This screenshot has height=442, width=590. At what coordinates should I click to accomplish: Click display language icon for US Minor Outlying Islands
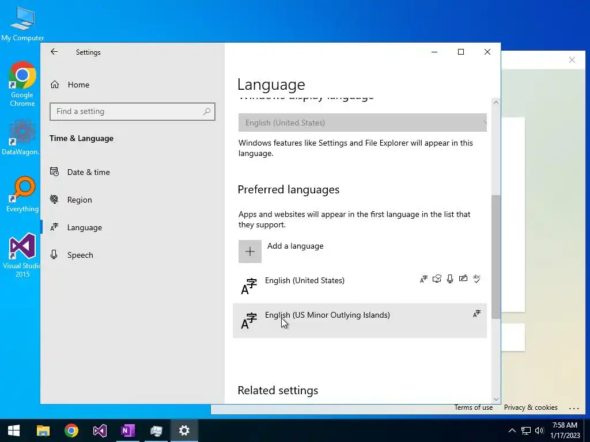tap(476, 314)
